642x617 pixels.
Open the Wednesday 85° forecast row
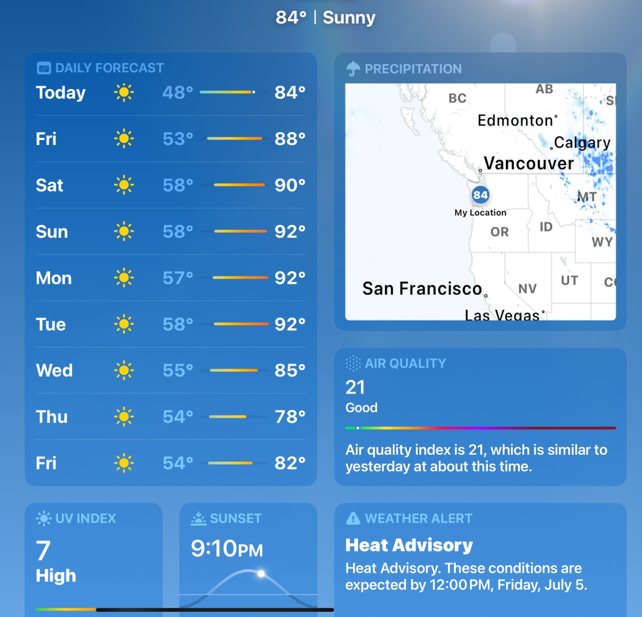pos(171,370)
